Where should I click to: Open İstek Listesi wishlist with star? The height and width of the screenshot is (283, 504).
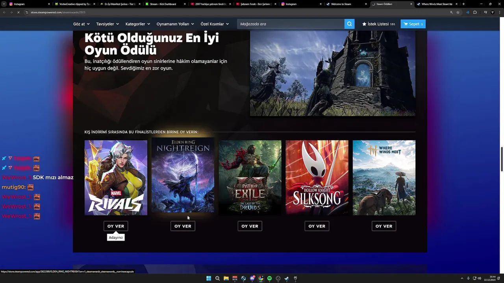click(x=379, y=24)
